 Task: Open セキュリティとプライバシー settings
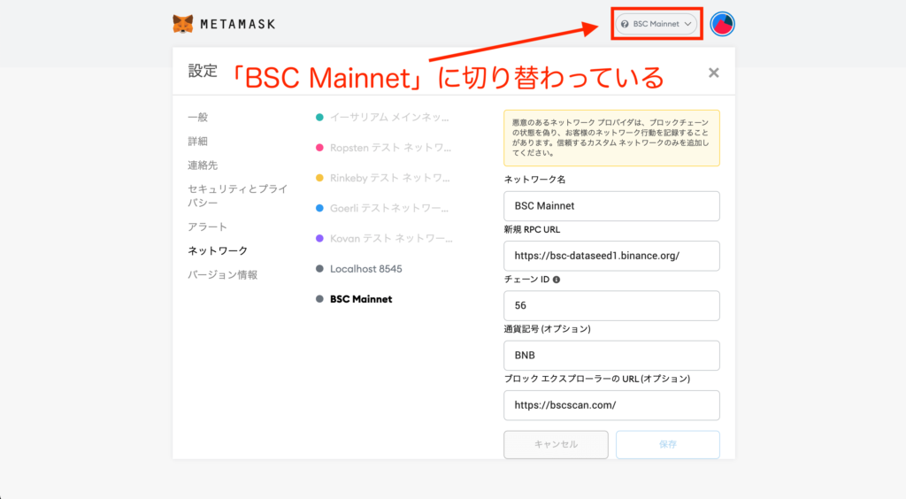click(237, 196)
